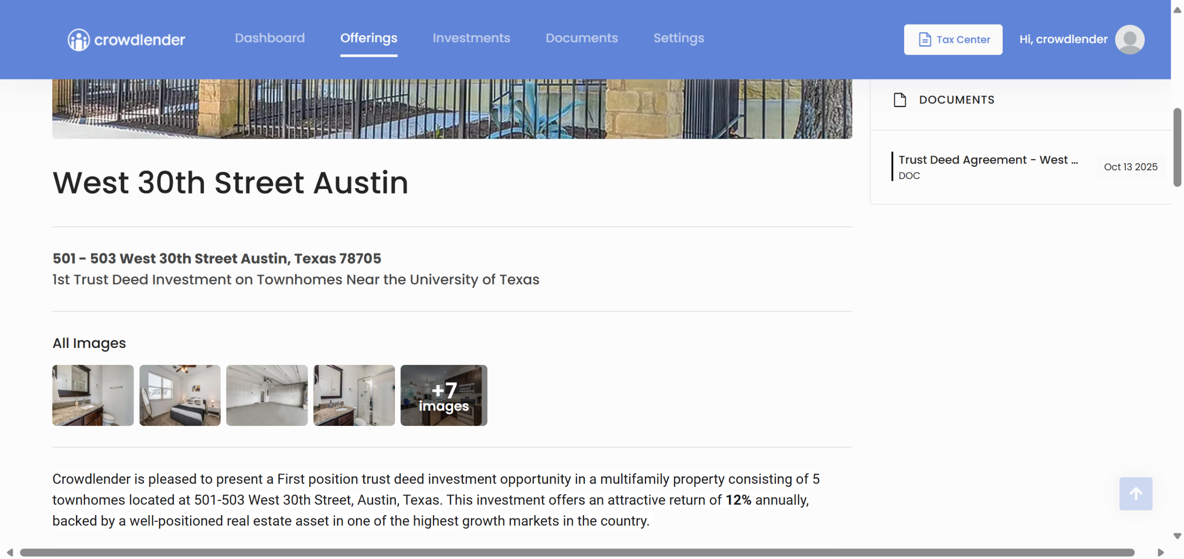This screenshot has height=559, width=1184.
Task: Click the vertical scrollbar down arrow
Action: pos(1177,536)
